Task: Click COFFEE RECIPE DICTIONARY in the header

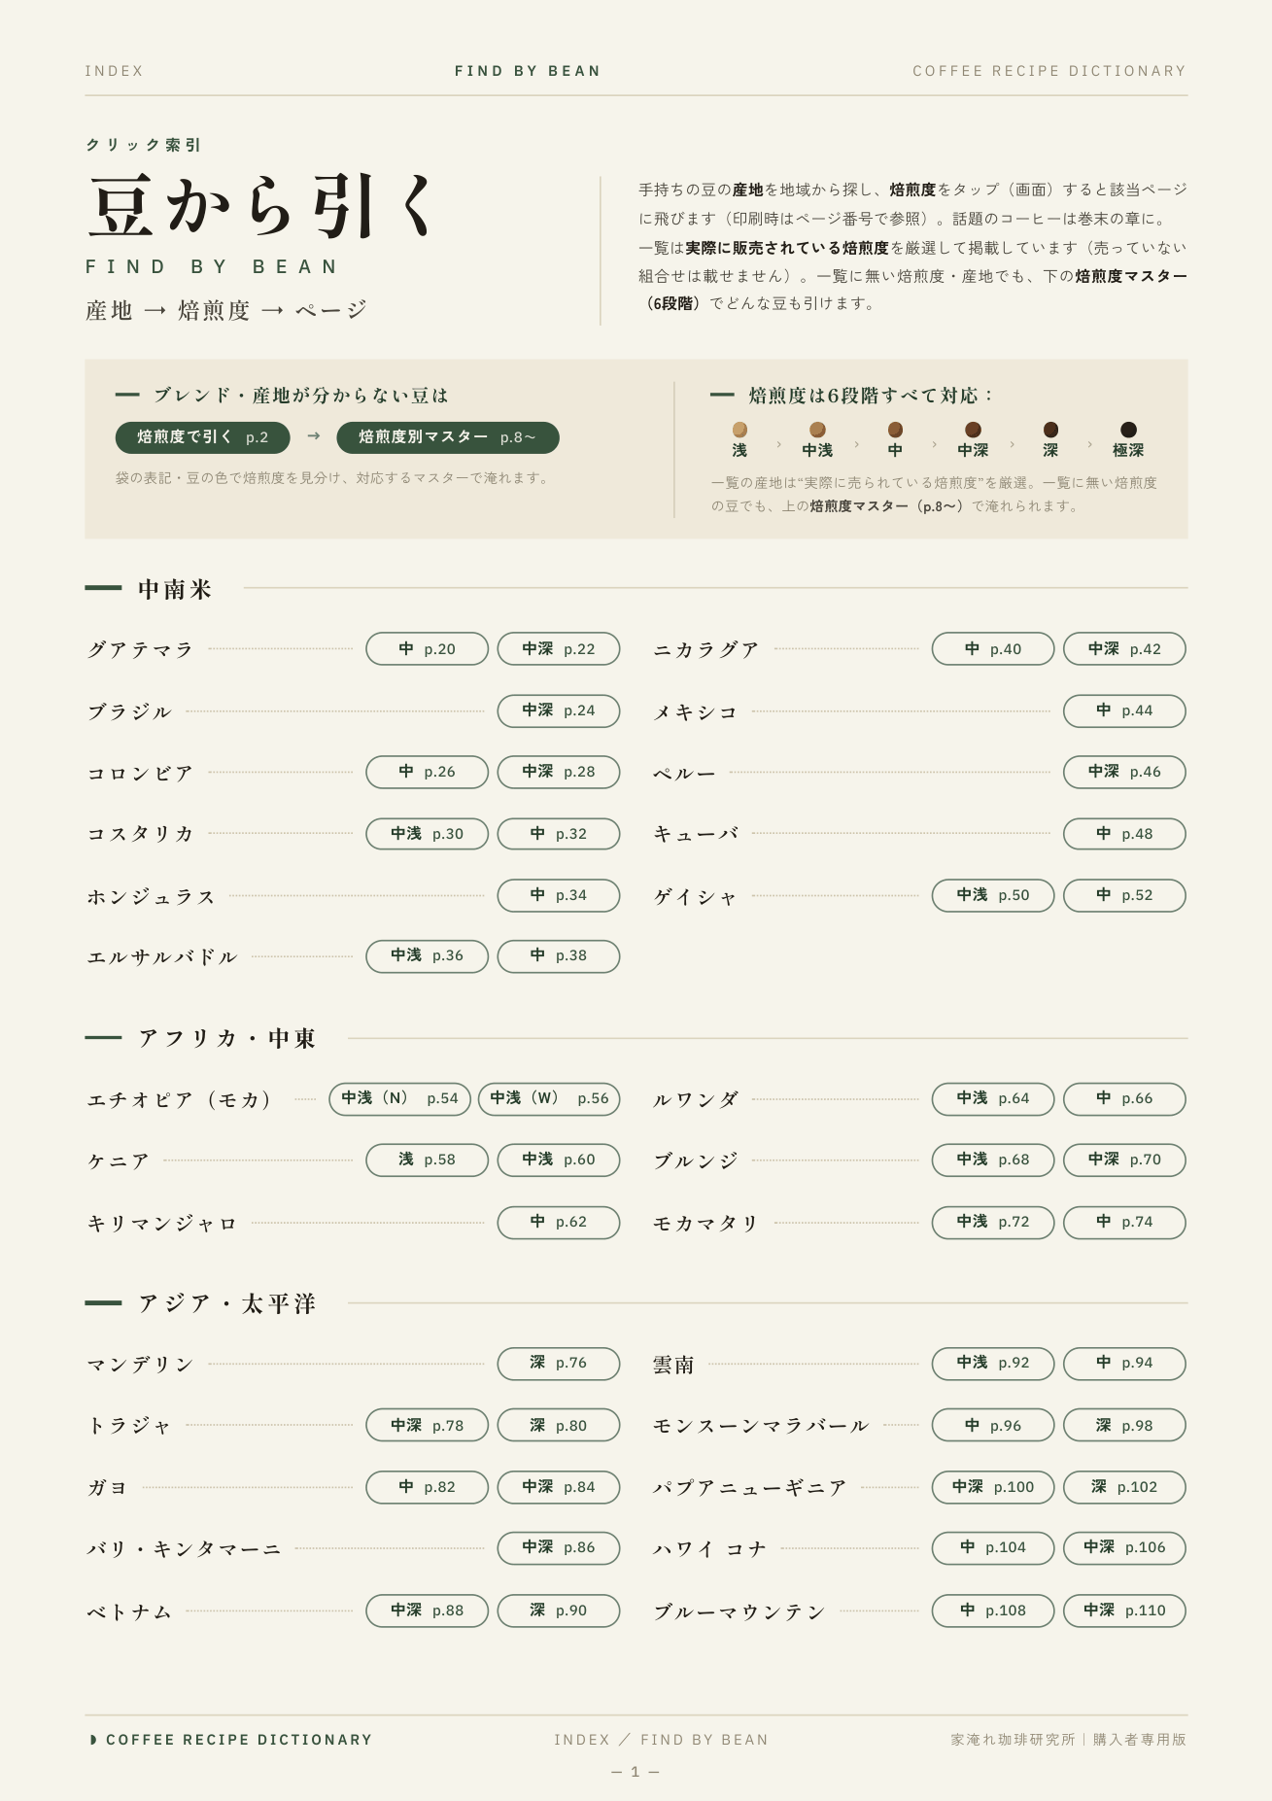Action: tap(1049, 71)
